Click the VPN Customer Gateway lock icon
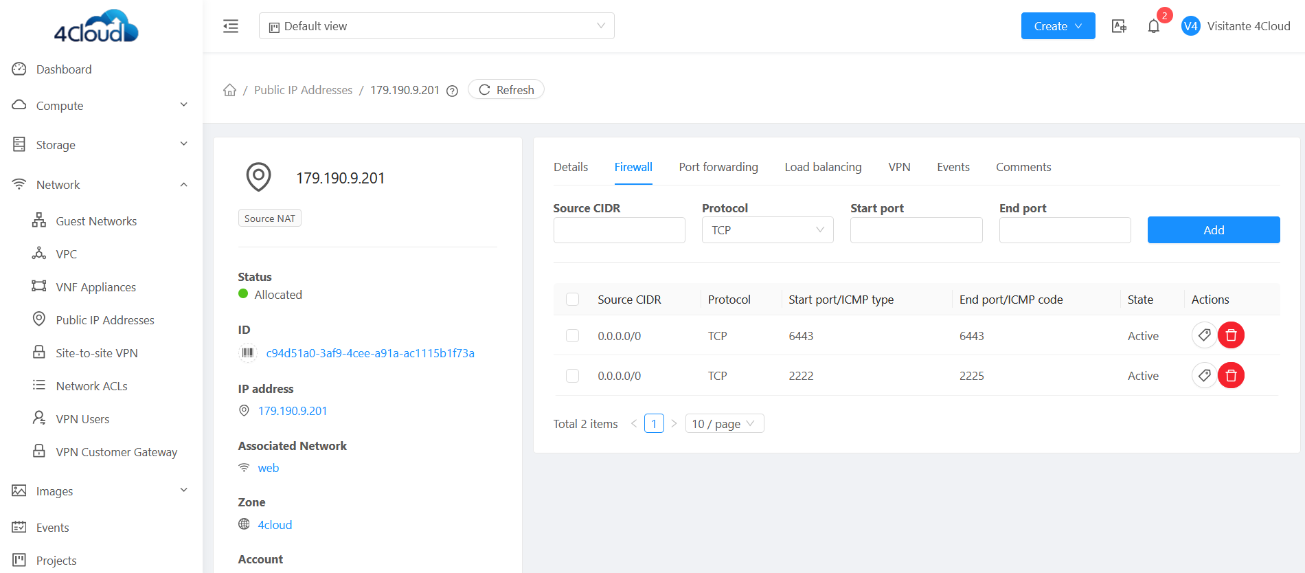 coord(39,451)
